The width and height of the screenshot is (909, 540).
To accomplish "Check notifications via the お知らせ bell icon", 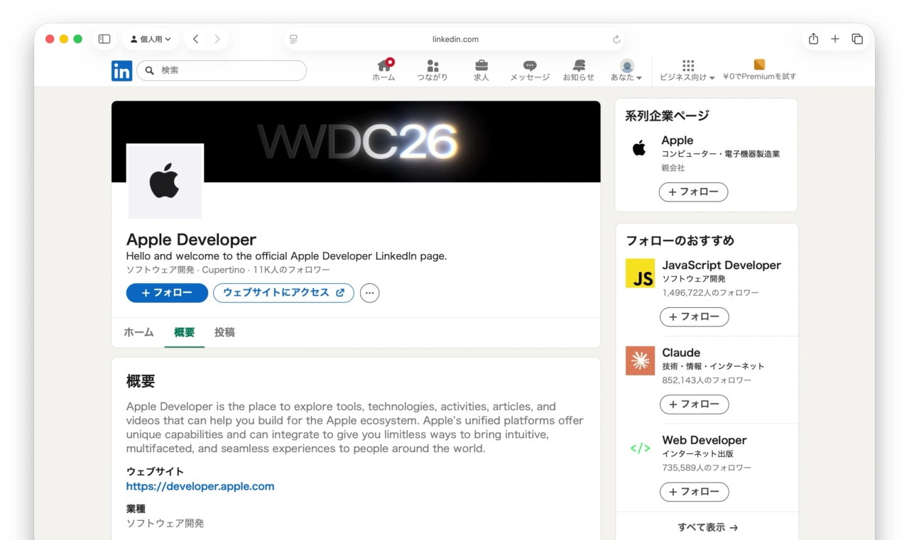I will click(578, 70).
